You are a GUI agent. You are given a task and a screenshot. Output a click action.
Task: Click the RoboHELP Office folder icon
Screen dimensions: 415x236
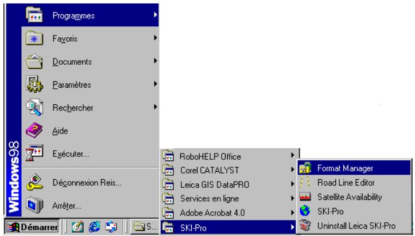[x=168, y=156]
